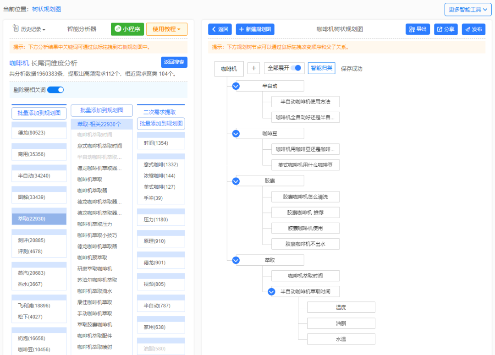Select the 咖啡机 root node

click(x=229, y=69)
